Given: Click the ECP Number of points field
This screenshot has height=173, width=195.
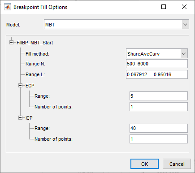Looking at the screenshot, I should (x=159, y=107).
